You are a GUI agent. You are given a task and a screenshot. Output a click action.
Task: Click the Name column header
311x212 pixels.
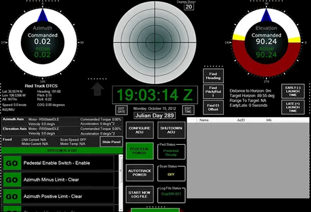coord(204,120)
